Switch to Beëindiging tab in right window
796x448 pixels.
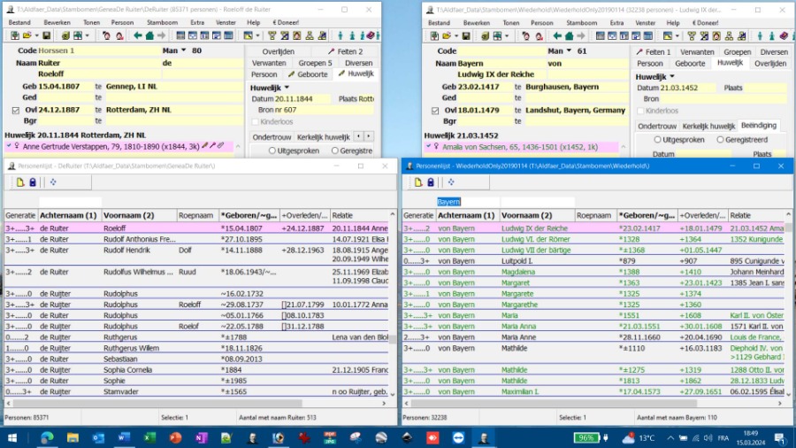758,126
